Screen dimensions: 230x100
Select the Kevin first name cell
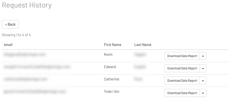[108, 54]
